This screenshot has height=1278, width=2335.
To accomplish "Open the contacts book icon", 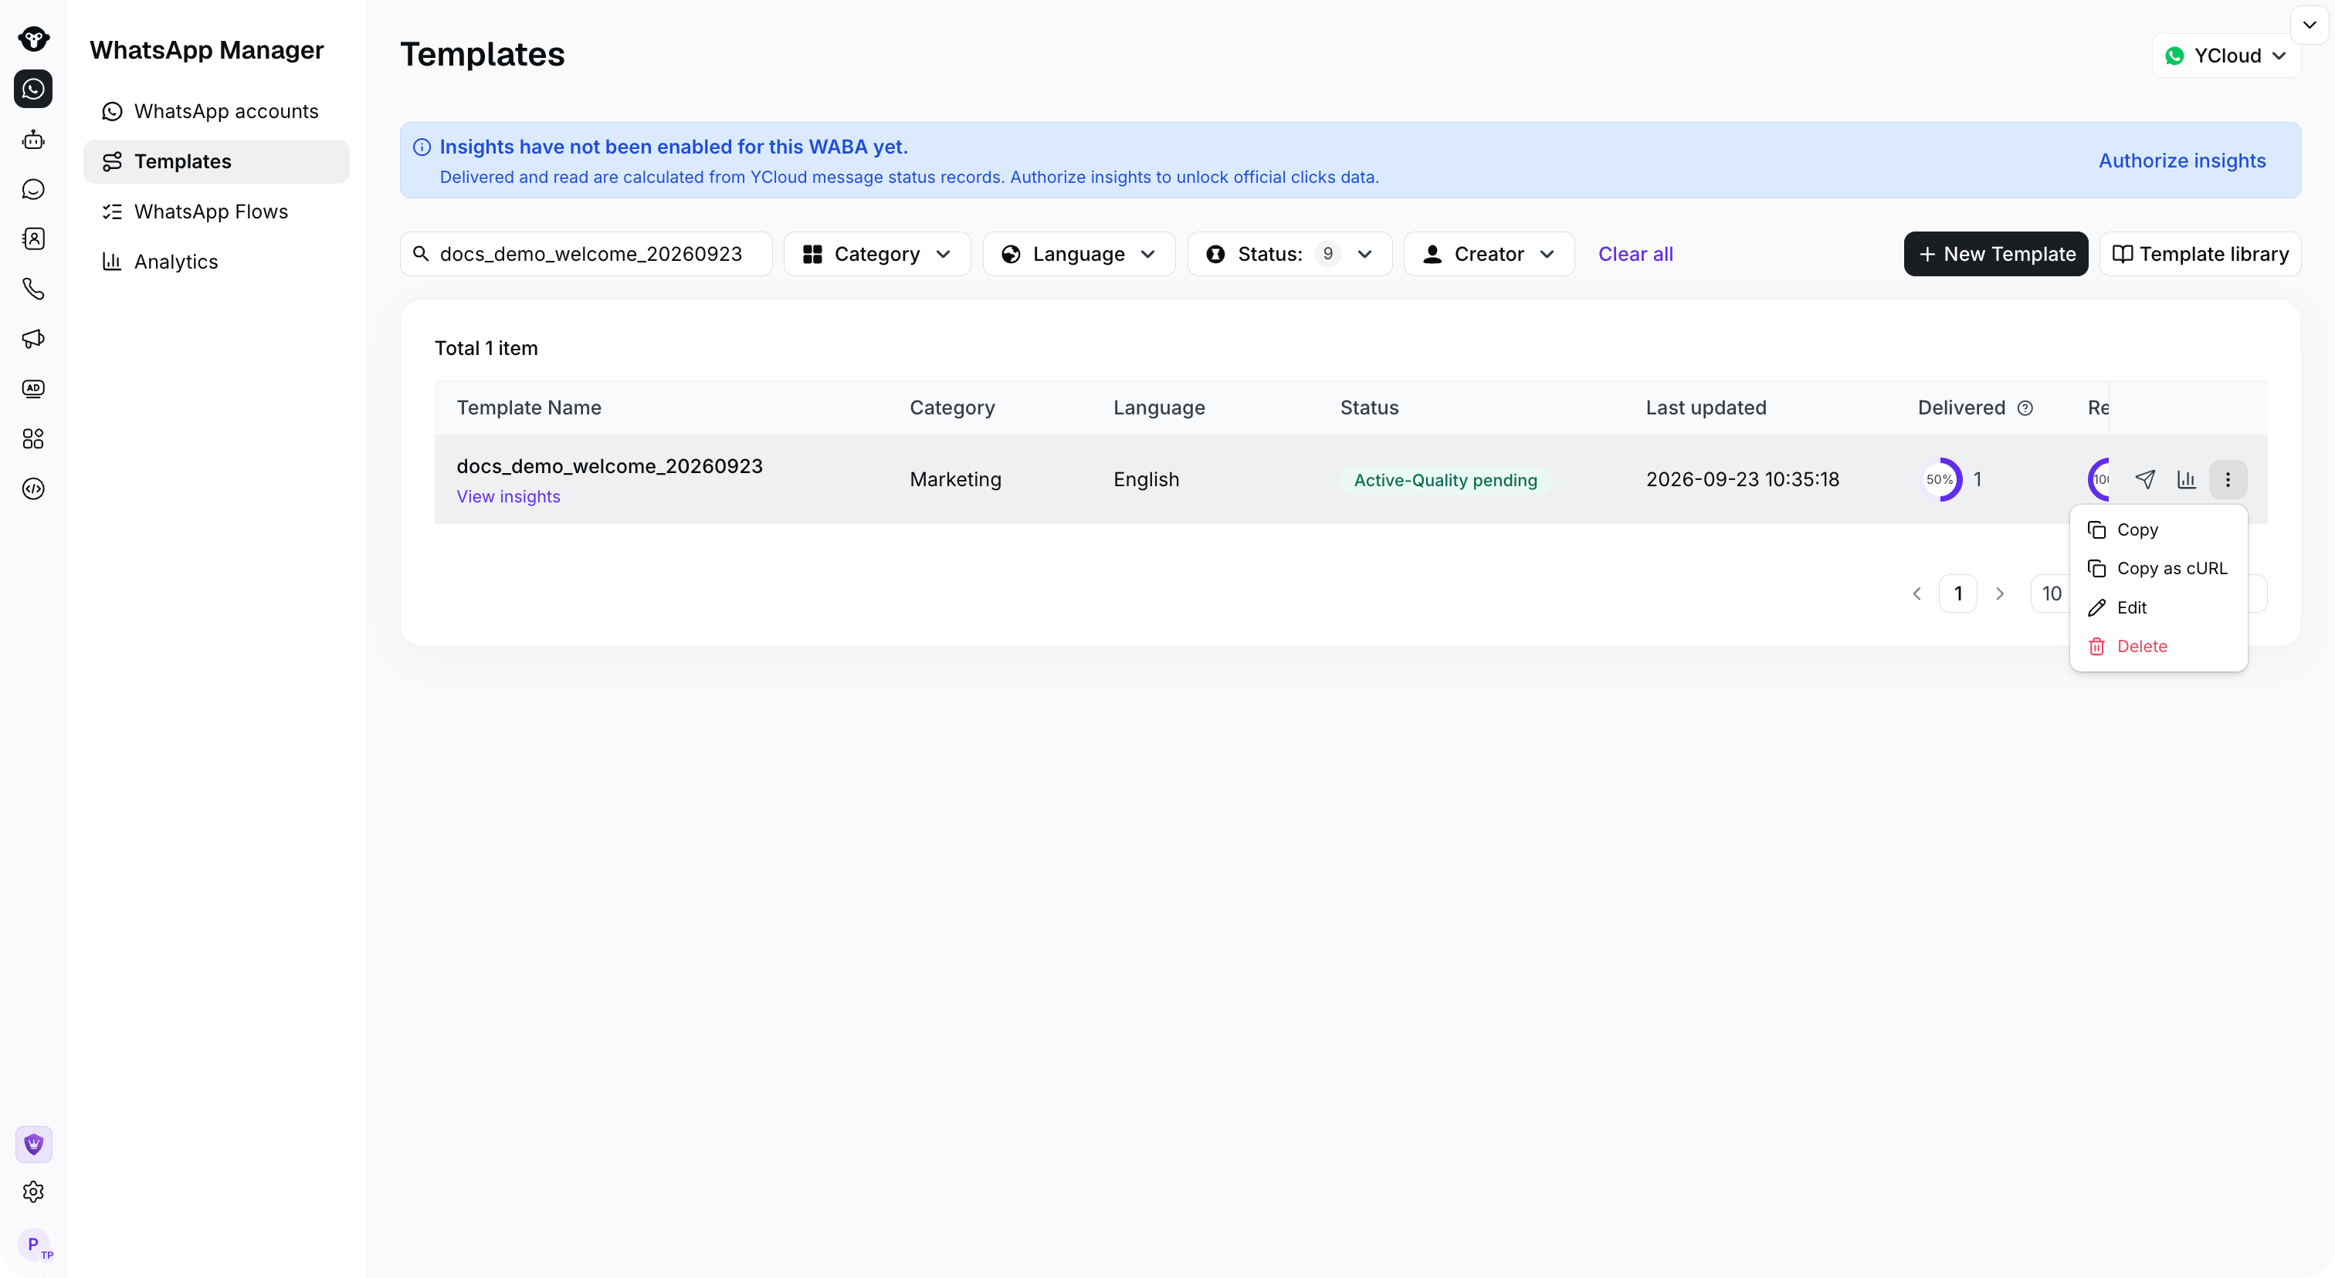I will tap(33, 239).
